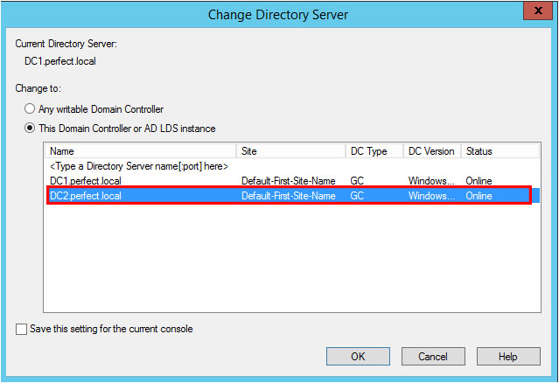The image size is (559, 383).
Task: Select the DC2.perfect.local server row
Action: click(x=292, y=196)
